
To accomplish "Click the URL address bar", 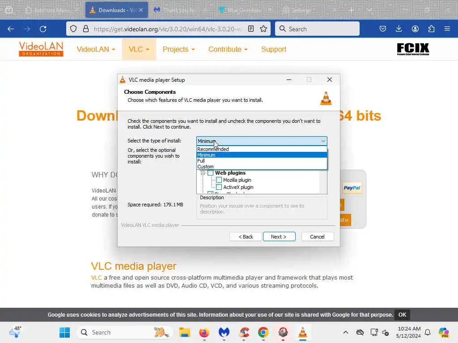I will tap(168, 29).
